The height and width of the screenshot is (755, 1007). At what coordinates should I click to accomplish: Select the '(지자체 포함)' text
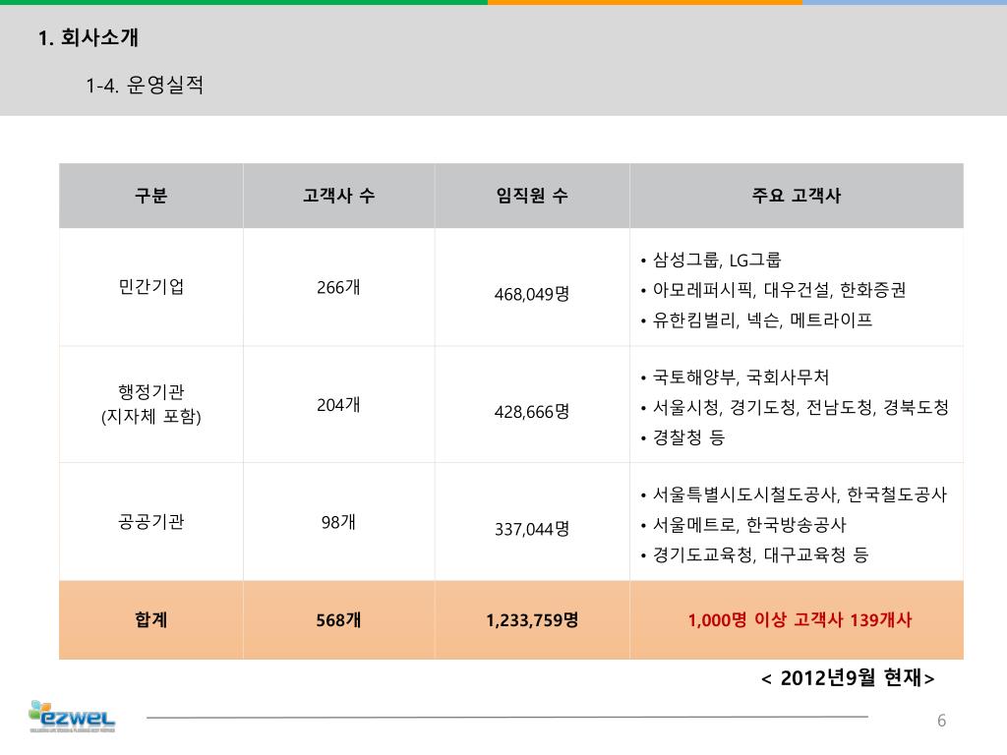point(150,417)
